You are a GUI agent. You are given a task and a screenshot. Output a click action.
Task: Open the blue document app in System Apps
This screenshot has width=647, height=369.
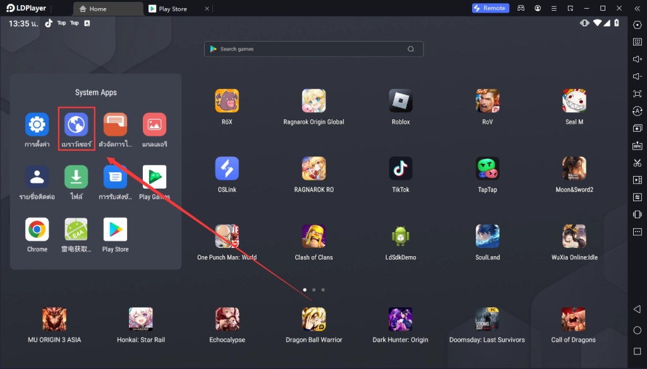[x=115, y=177]
